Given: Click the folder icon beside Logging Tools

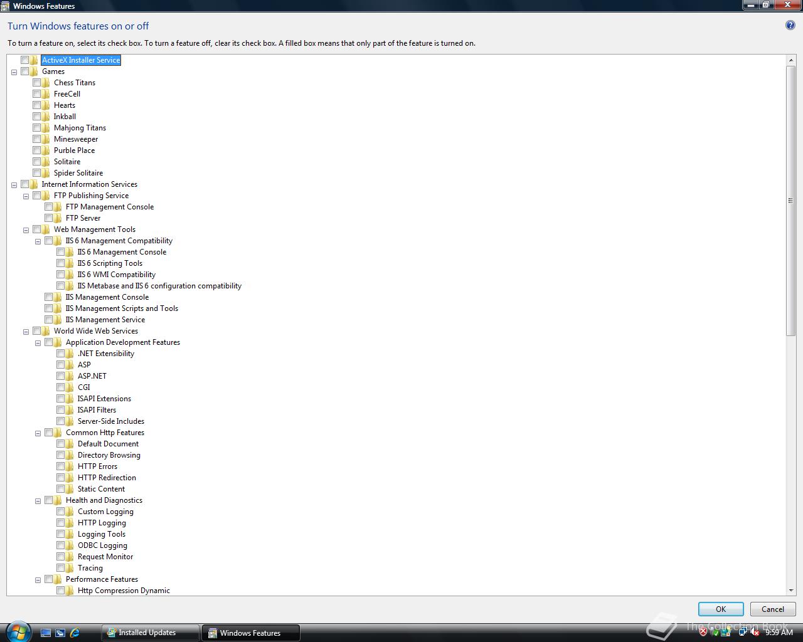Looking at the screenshot, I should [69, 534].
